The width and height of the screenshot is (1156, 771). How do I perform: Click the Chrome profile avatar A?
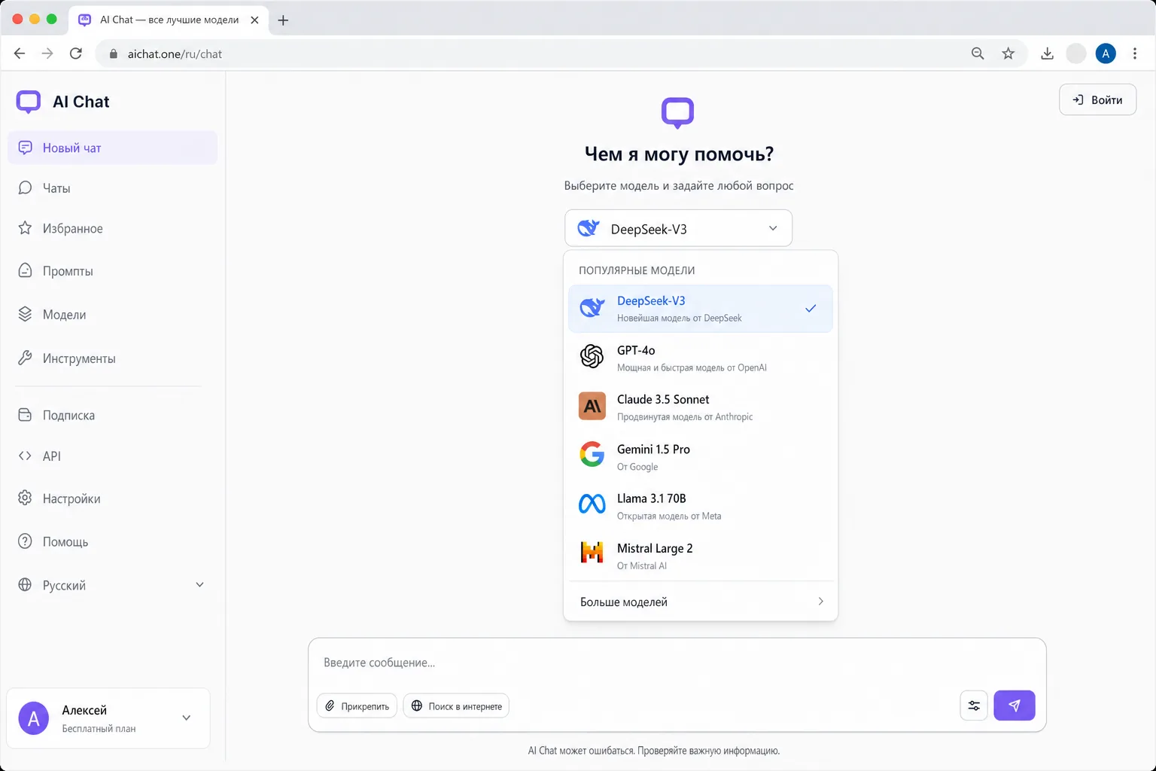click(x=1106, y=53)
